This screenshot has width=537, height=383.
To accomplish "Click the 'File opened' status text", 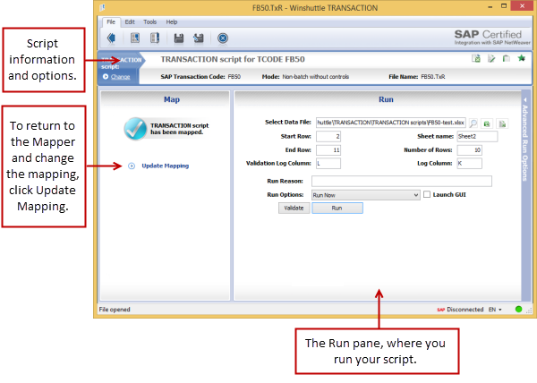I will coord(115,310).
